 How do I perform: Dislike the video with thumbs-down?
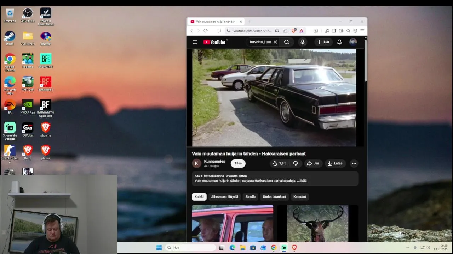pyautogui.click(x=296, y=163)
